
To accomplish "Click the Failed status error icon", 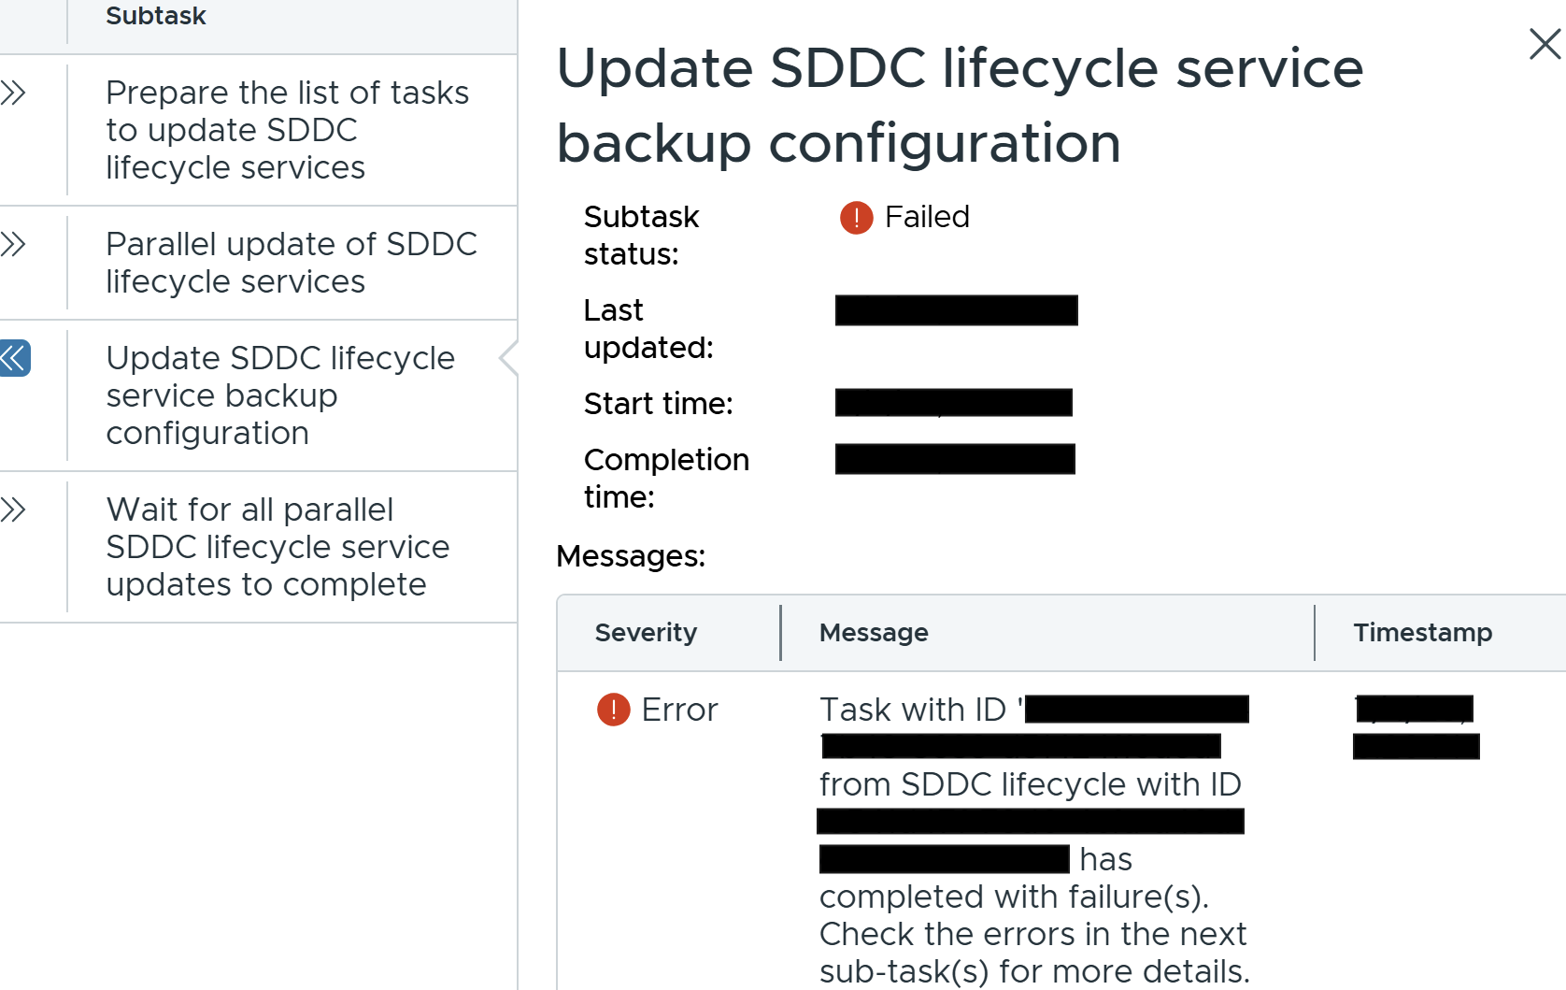I will 856,218.
